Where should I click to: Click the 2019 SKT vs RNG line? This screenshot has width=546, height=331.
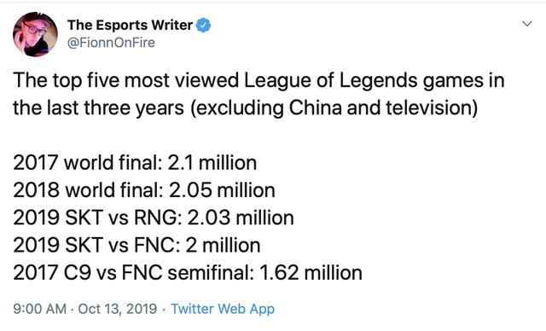154,218
